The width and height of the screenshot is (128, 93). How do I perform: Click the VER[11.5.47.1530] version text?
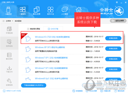(x=14, y=91)
